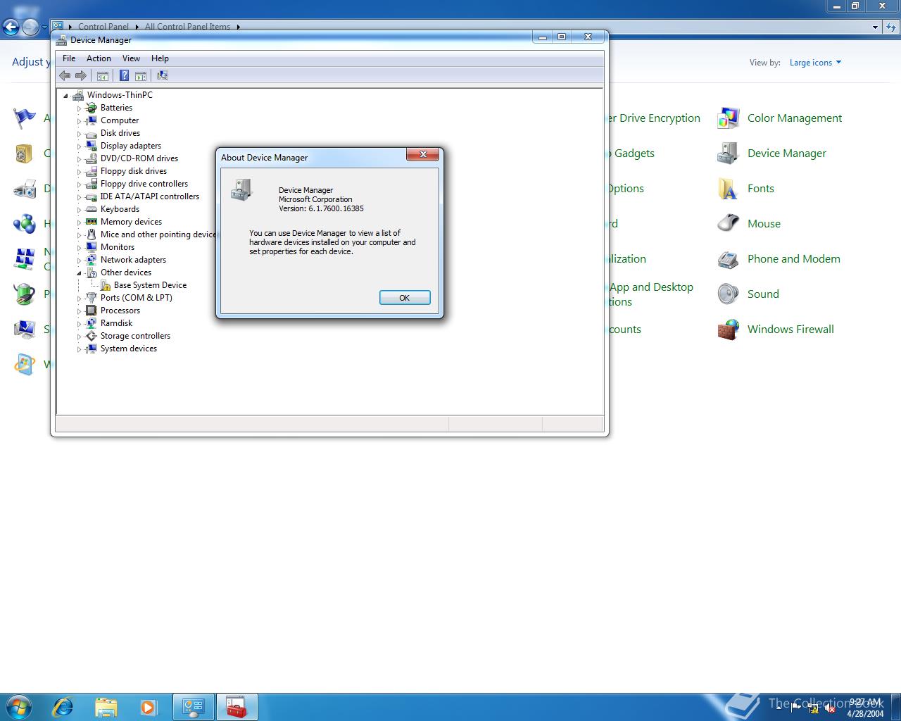Open the Action menu

99,58
